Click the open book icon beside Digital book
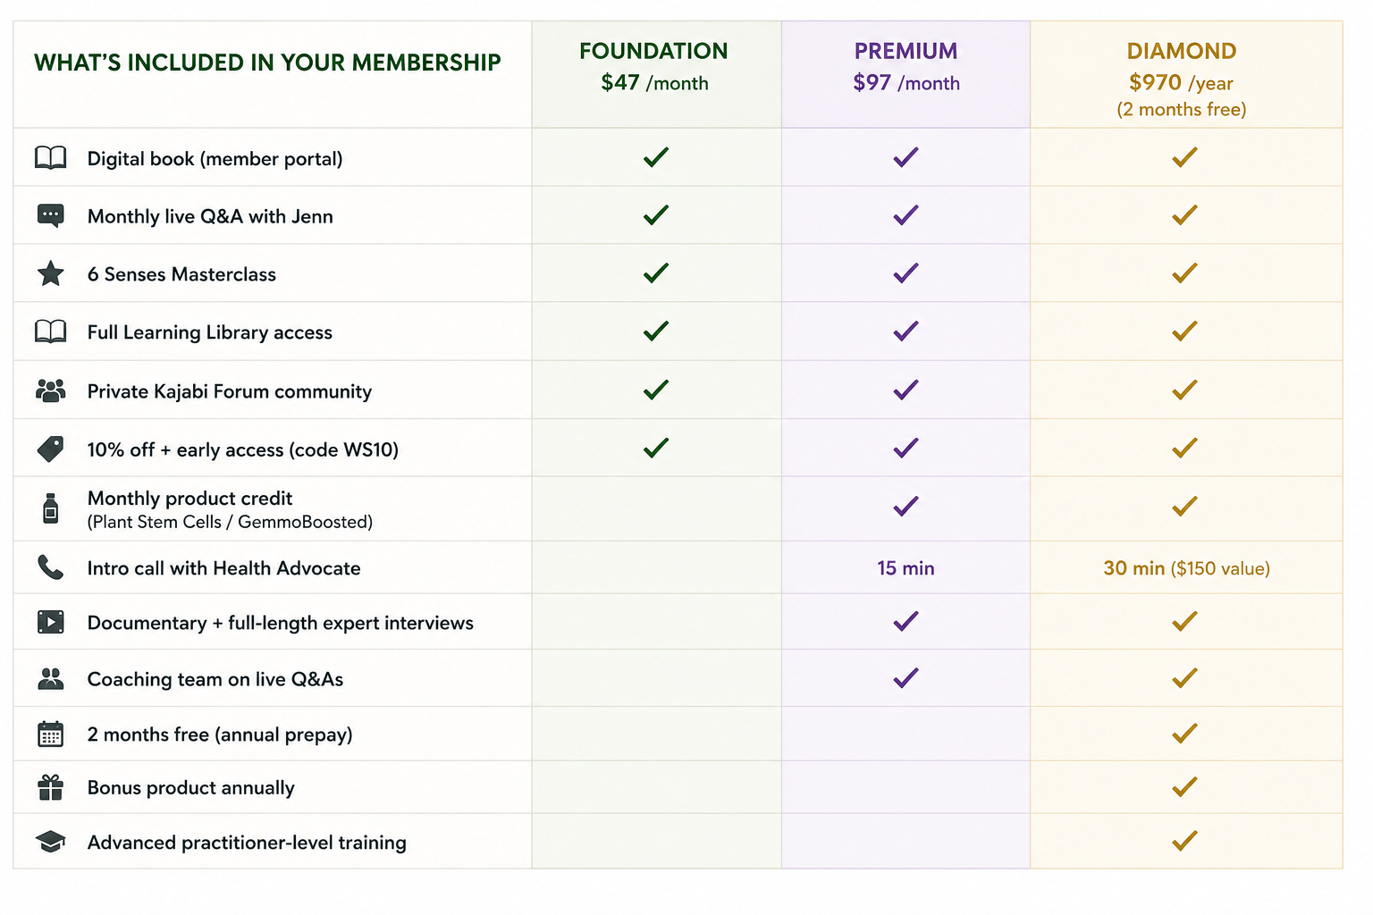The width and height of the screenshot is (1373, 915). [50, 157]
